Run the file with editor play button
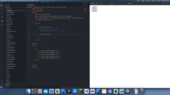The width and height of the screenshot is (170, 95). click(x=84, y=5)
